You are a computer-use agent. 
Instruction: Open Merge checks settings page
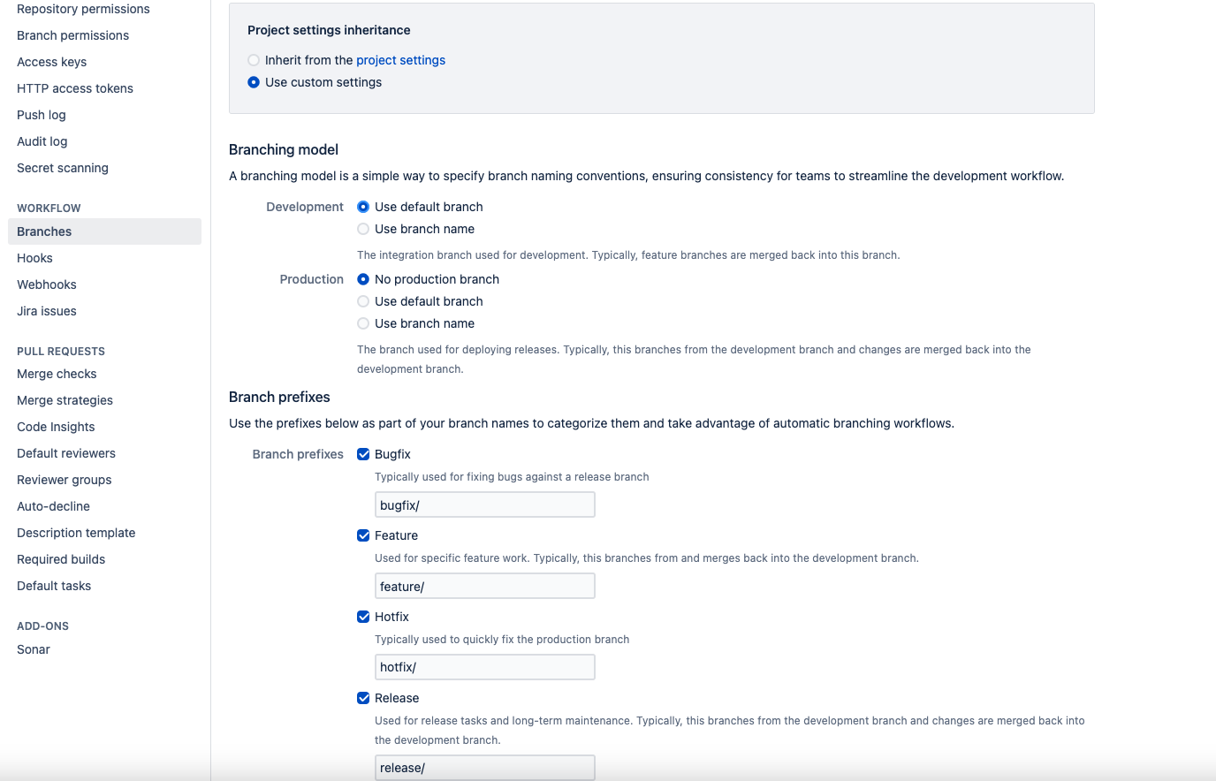pos(57,374)
